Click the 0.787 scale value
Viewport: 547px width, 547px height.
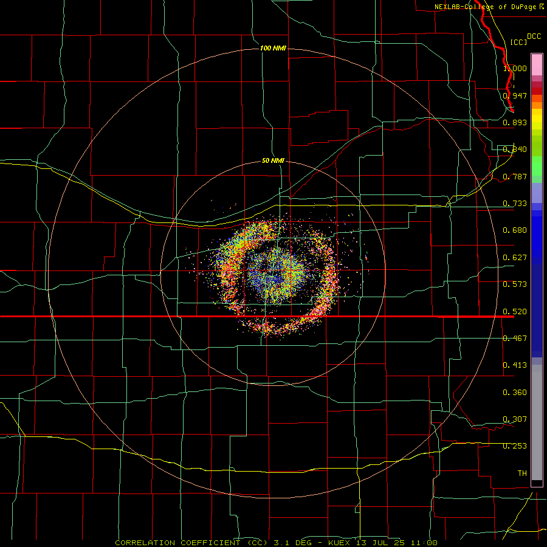[x=515, y=176]
